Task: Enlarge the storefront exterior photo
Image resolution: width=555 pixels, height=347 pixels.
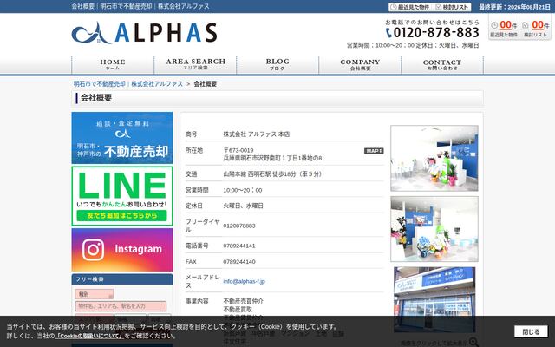Action: 434,299
